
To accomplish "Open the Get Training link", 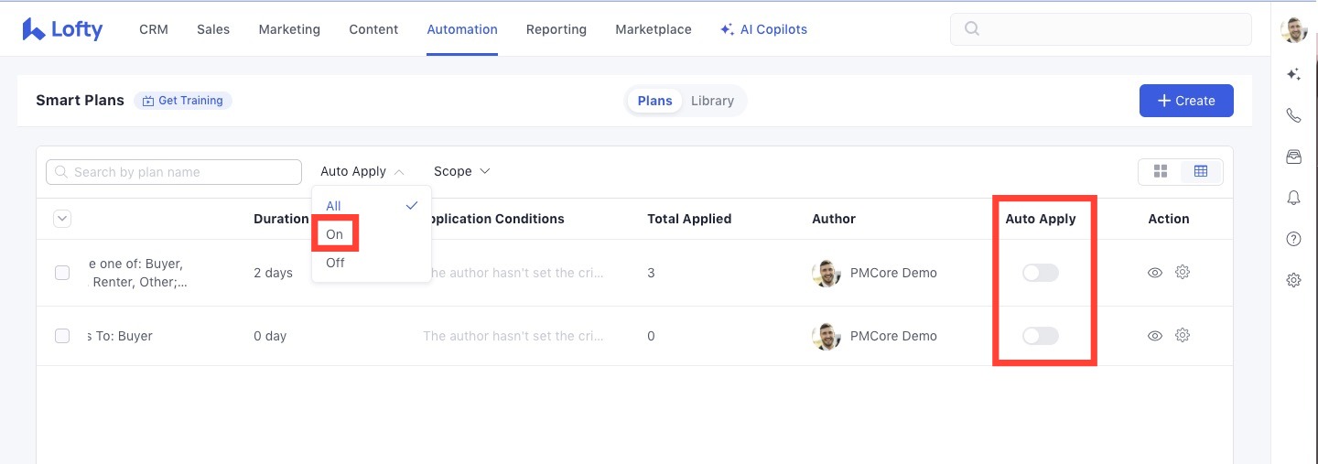I will (x=183, y=101).
